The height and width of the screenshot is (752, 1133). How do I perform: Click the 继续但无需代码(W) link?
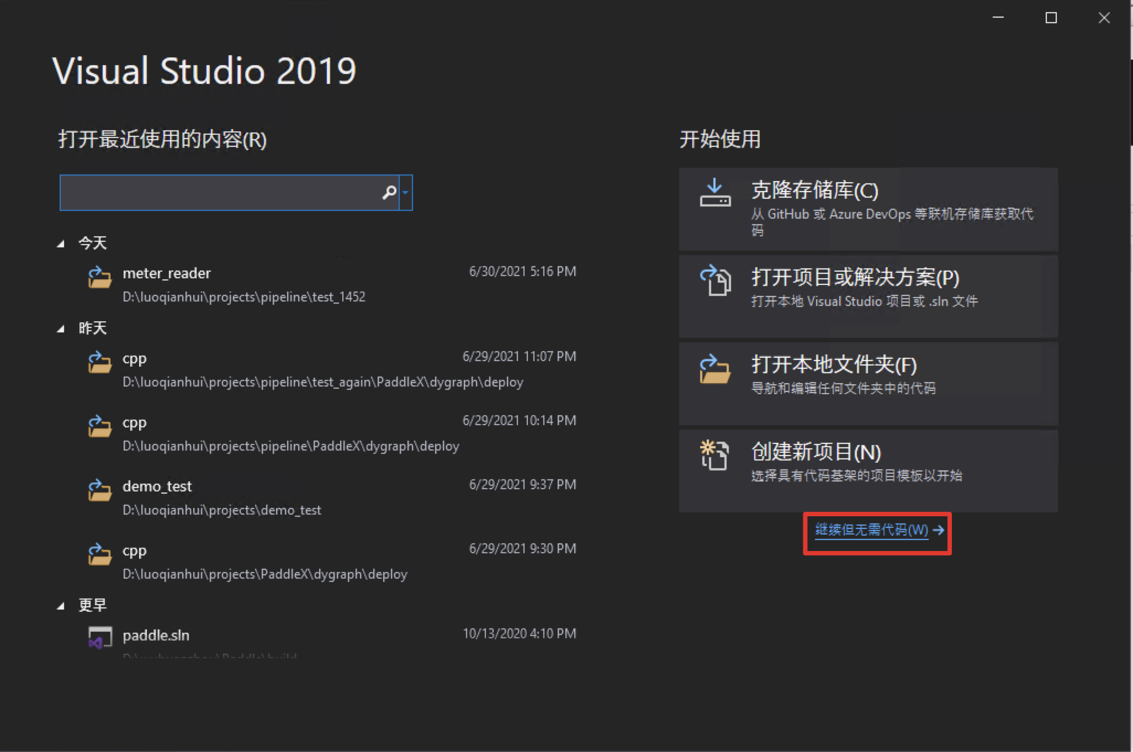tap(872, 530)
